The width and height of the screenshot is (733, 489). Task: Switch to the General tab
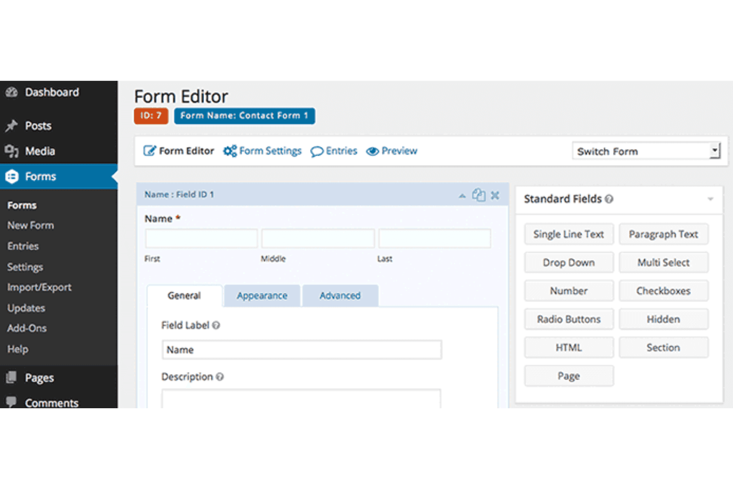point(184,296)
